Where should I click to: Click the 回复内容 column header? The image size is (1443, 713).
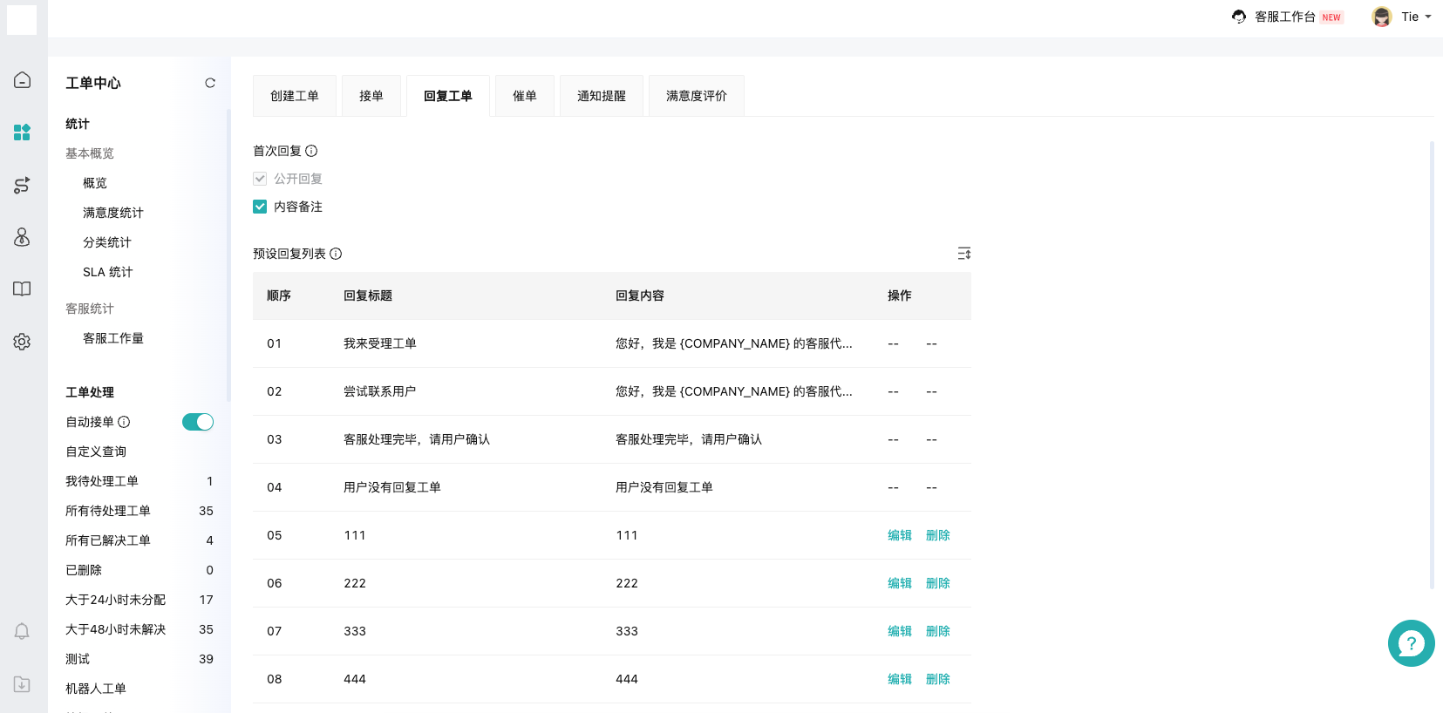(640, 295)
